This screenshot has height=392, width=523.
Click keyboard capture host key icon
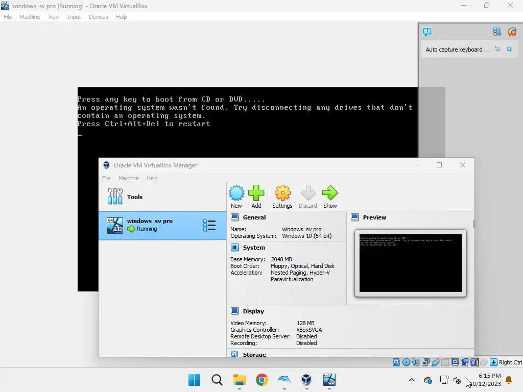tap(494, 362)
